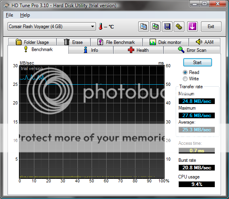Image resolution: width=229 pixels, height=199 pixels.
Task: Open the AAM tab
Action: tap(205, 42)
